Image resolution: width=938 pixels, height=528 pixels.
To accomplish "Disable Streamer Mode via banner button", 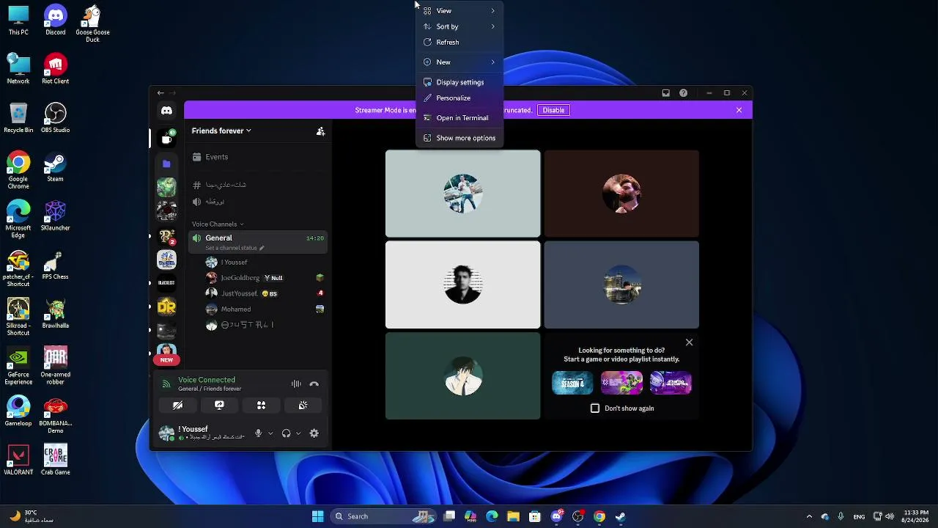I will [553, 110].
